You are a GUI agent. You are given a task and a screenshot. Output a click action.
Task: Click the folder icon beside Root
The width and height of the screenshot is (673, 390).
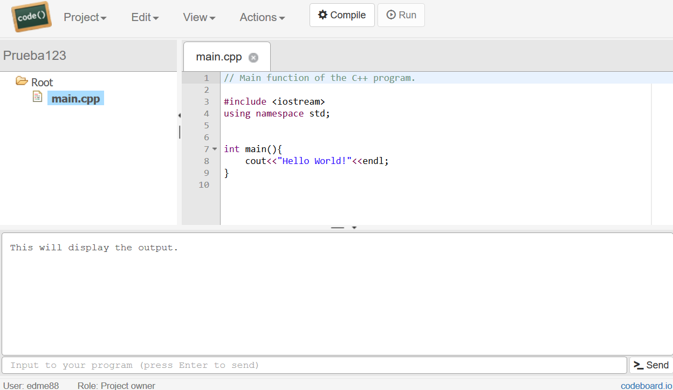coord(21,81)
